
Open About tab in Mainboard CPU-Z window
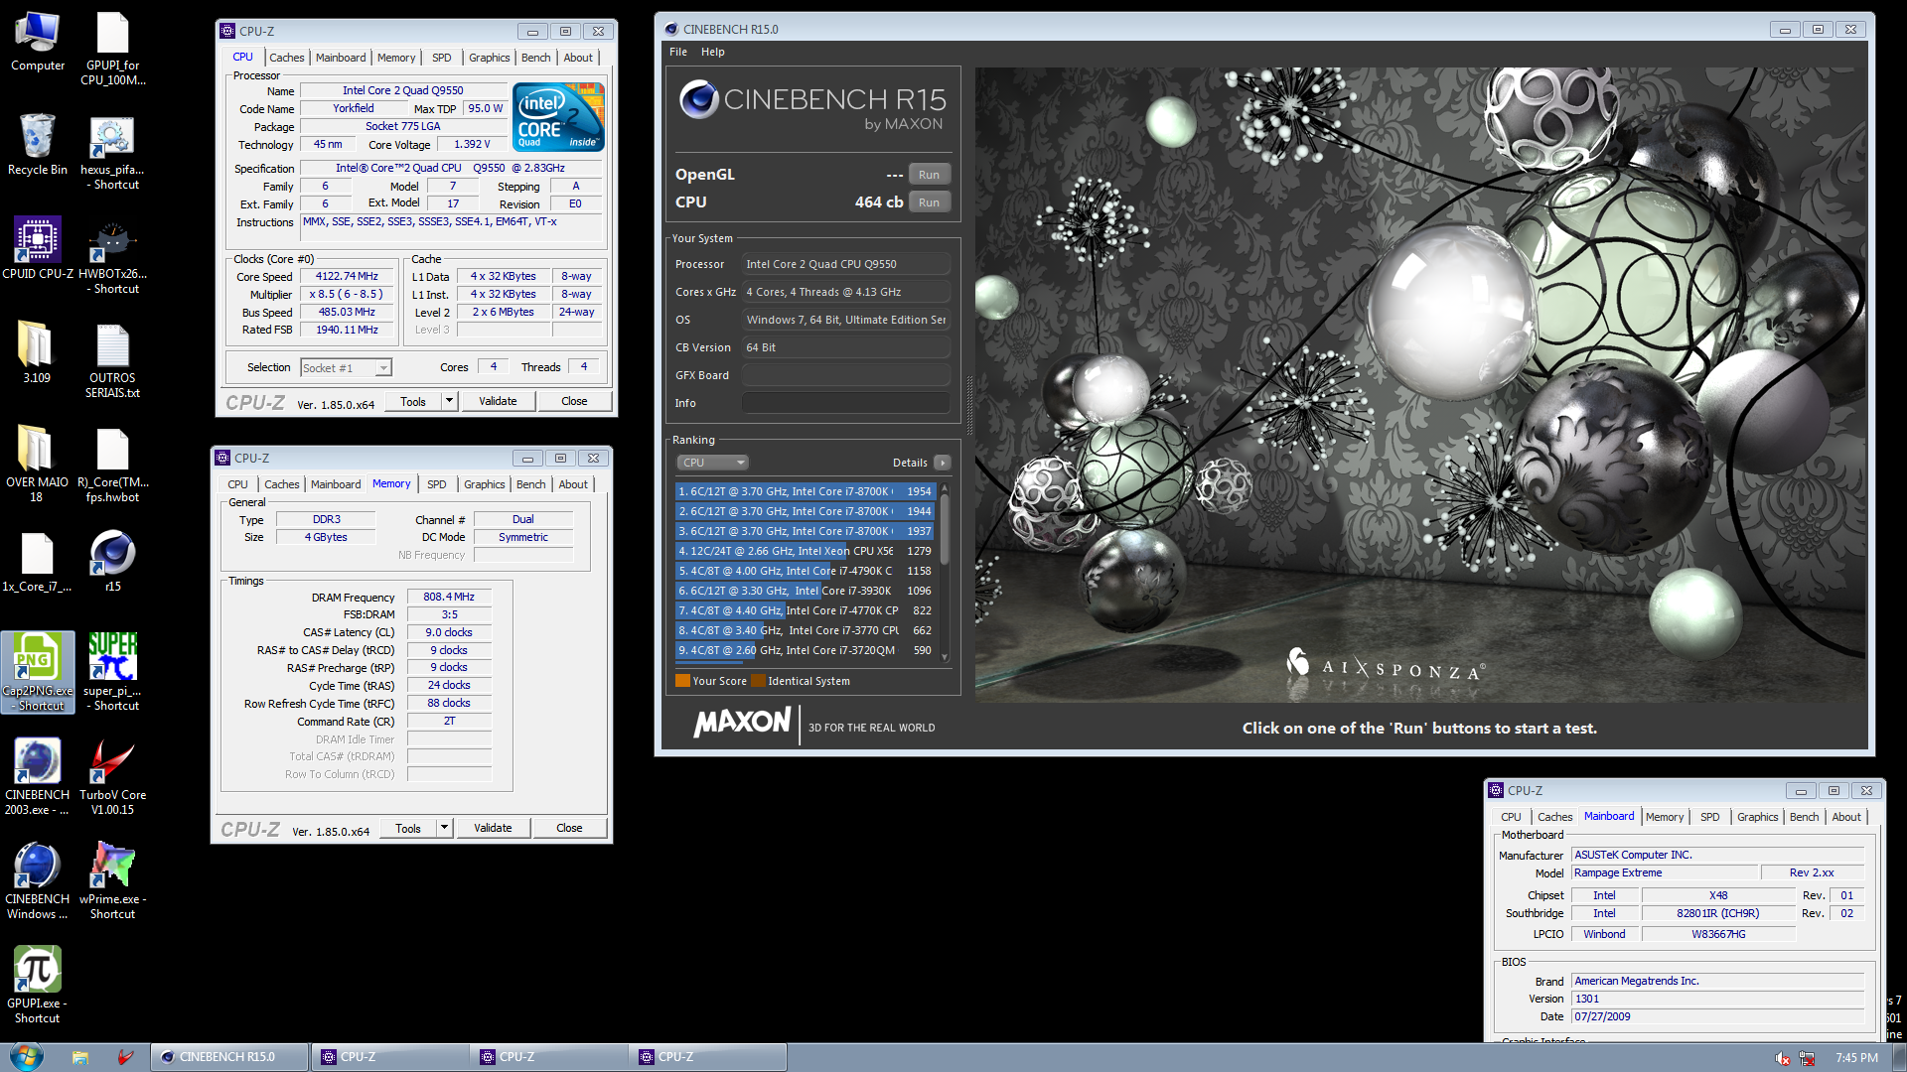[x=1846, y=817]
